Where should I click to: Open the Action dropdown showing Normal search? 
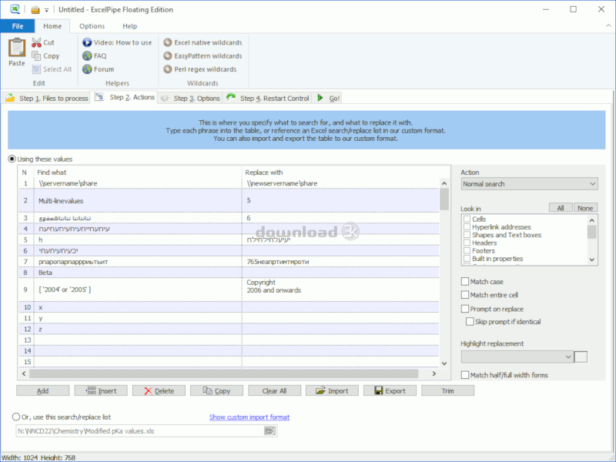[x=529, y=184]
